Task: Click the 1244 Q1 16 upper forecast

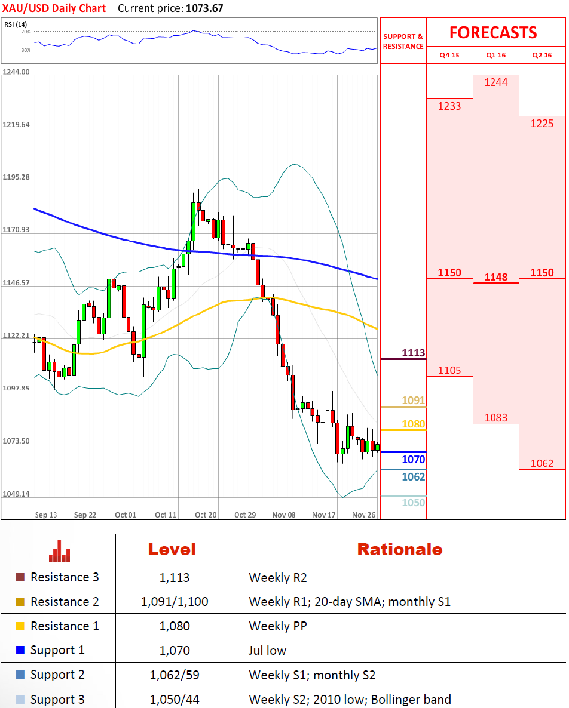Action: [x=496, y=82]
